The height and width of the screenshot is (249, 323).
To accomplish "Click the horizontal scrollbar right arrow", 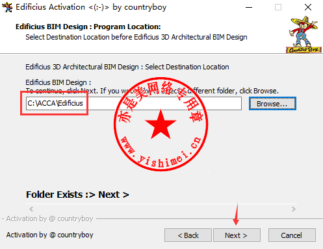I will tap(294, 209).
